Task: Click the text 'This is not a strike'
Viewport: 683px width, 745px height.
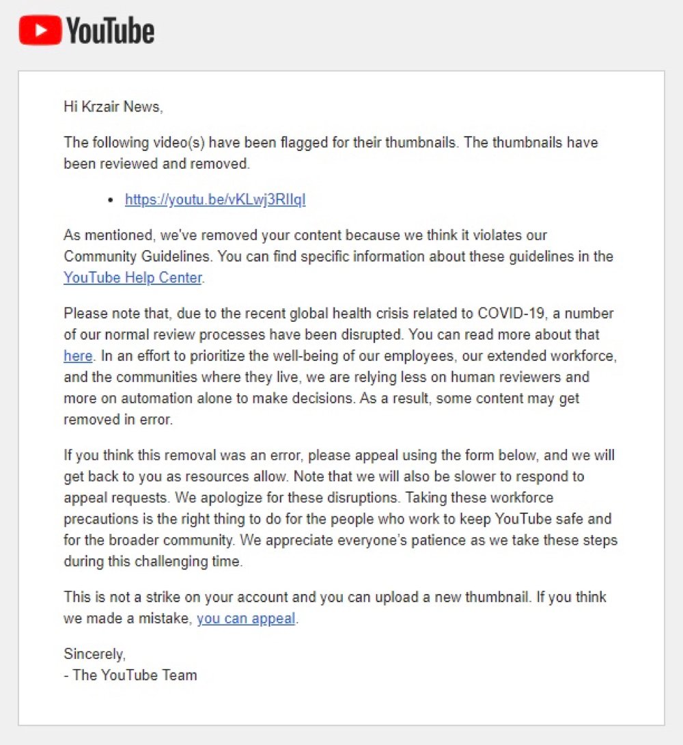Action: [122, 597]
